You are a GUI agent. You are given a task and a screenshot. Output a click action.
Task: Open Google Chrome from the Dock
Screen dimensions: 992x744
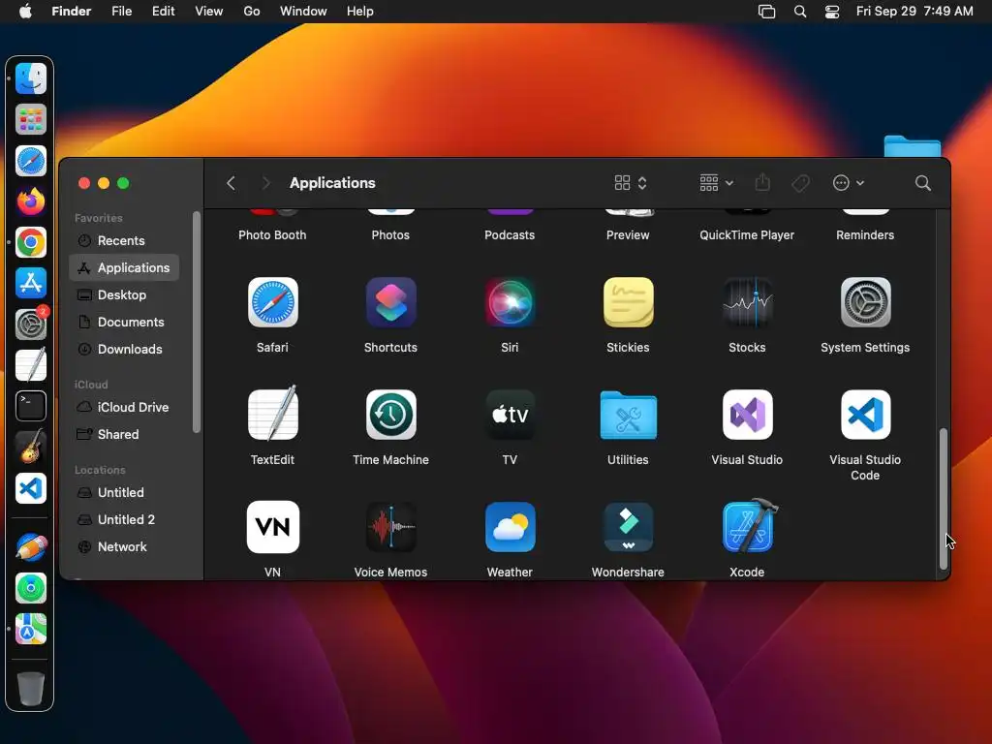[x=30, y=242]
